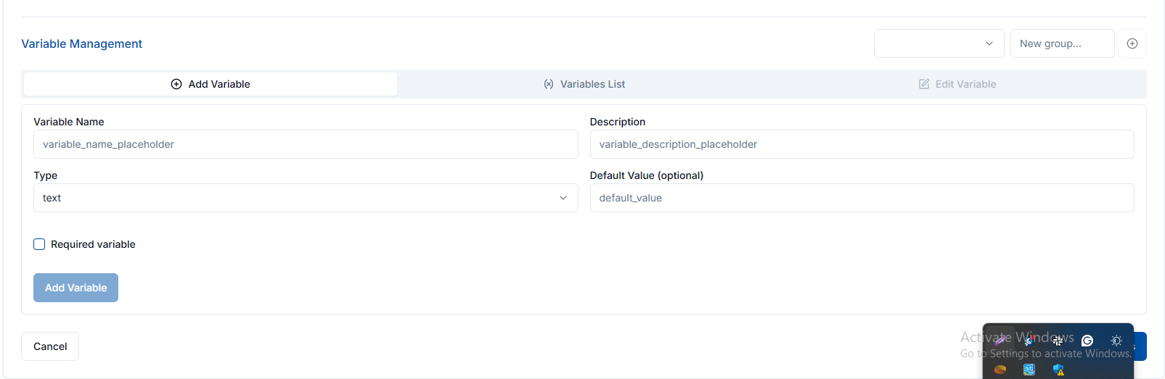Click the circled plus add-group icon
Image resolution: width=1165 pixels, height=379 pixels.
tap(1132, 43)
